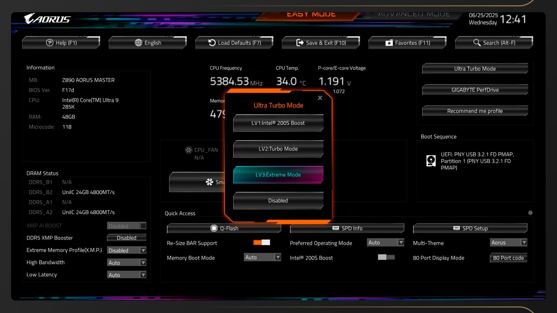Viewport: 557px width, 313px height.
Task: Click the Q-Flash chip icon
Action: point(214,228)
